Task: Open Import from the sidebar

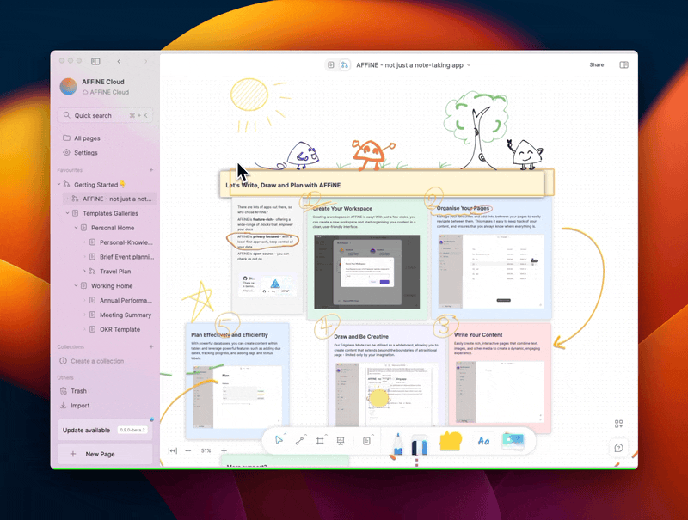Action: (80, 406)
